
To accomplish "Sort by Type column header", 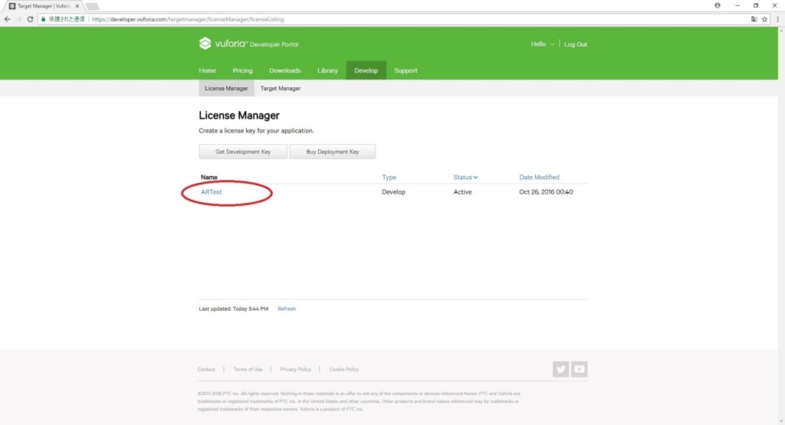I will click(x=389, y=177).
